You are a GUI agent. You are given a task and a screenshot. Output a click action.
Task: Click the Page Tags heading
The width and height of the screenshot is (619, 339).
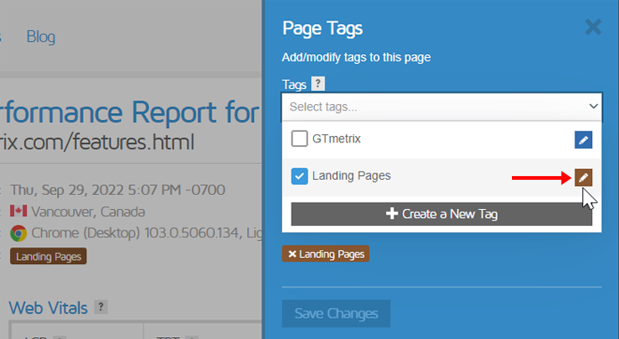(x=323, y=28)
